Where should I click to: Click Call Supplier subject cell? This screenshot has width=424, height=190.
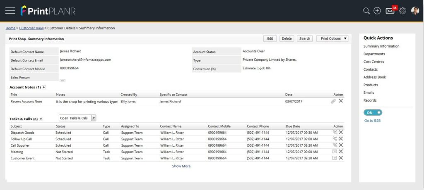click(x=20, y=145)
